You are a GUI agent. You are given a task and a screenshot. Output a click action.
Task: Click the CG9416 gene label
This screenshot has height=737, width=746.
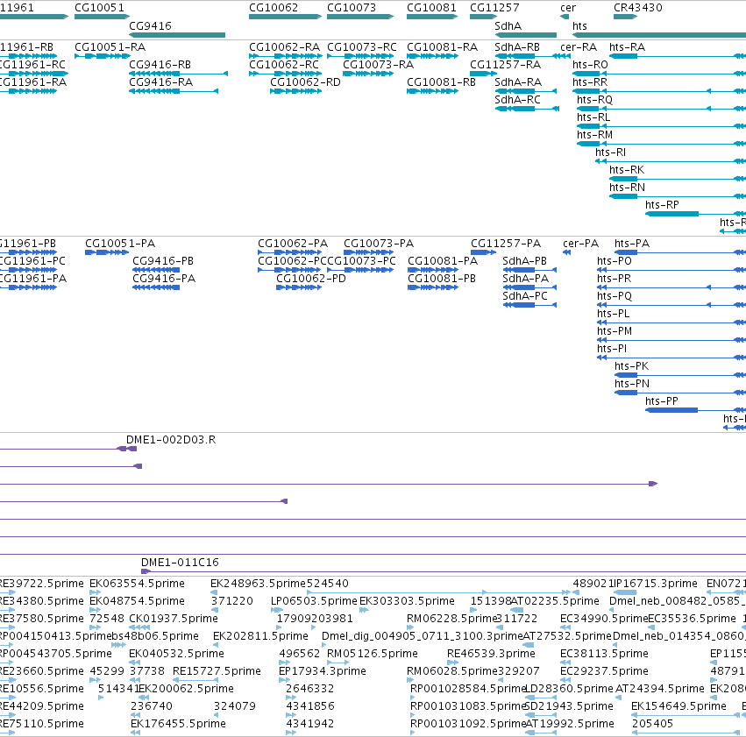pyautogui.click(x=151, y=25)
